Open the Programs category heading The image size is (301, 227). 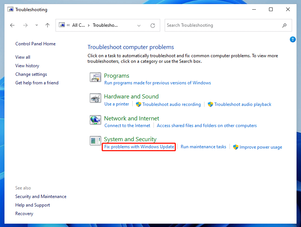pos(117,76)
